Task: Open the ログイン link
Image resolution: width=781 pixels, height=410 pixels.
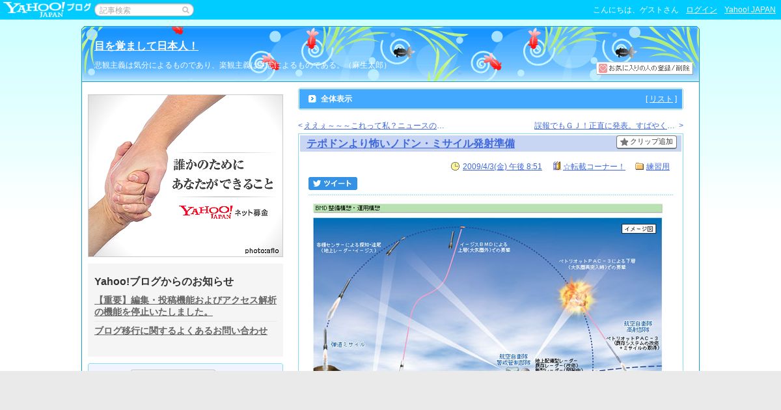Action: click(x=702, y=10)
